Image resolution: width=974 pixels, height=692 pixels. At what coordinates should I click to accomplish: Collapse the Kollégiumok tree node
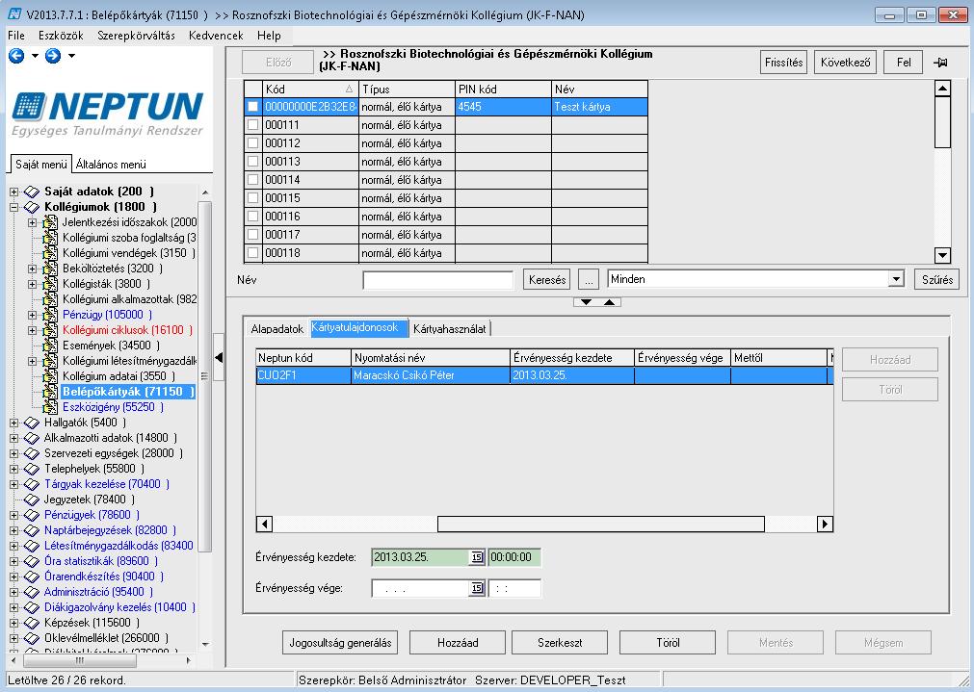tap(14, 207)
